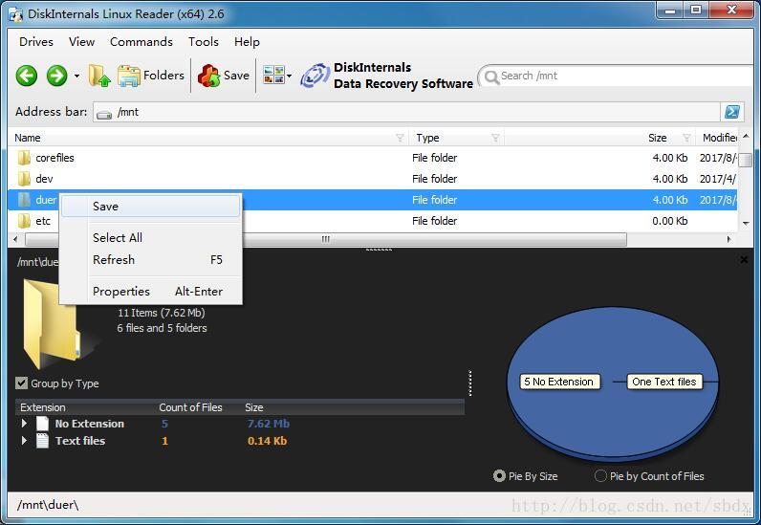Click the view mode icon in toolbar
The width and height of the screenshot is (761, 525).
click(273, 76)
